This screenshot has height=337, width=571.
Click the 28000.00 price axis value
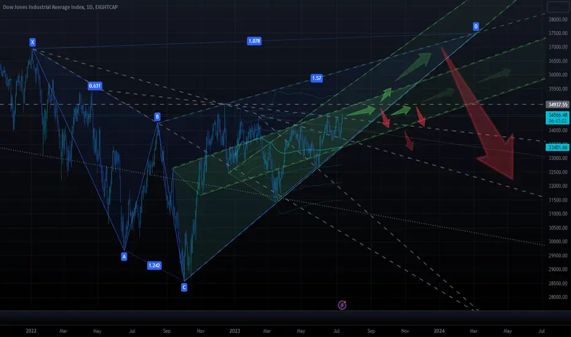coord(558,297)
